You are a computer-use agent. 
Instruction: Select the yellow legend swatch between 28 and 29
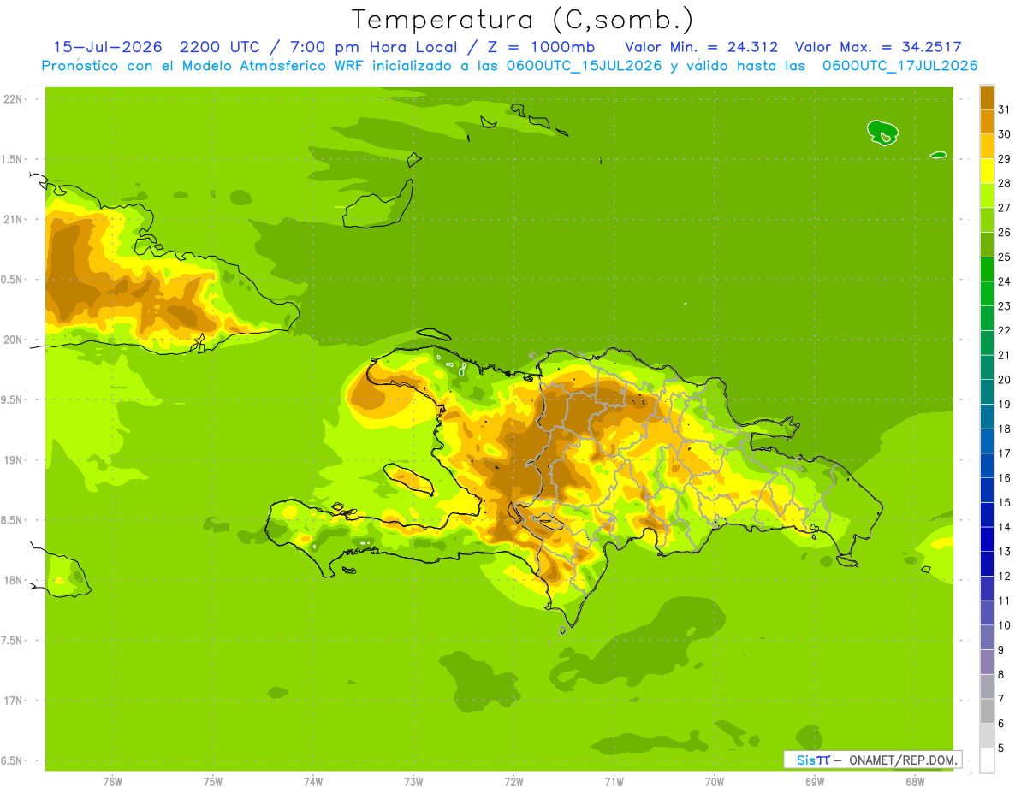987,170
